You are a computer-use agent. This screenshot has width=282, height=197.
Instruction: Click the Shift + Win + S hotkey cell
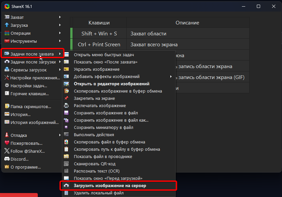click(x=99, y=33)
